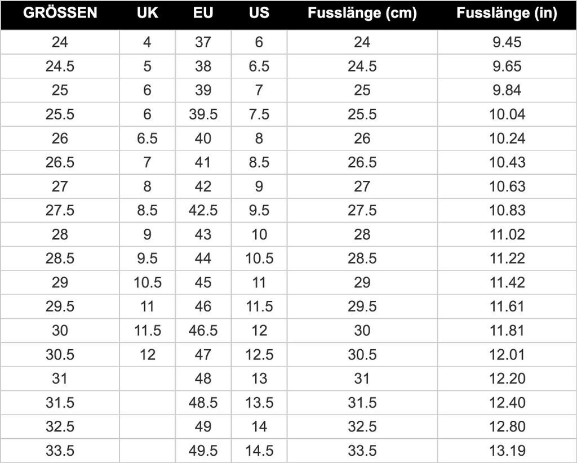Click EU size 46.5 cell
The width and height of the screenshot is (577, 463).
click(x=203, y=331)
